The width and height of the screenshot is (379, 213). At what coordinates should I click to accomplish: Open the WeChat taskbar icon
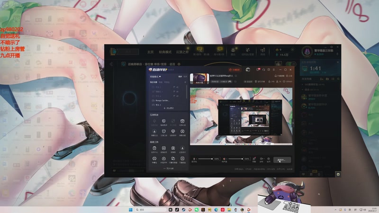coord(197,210)
